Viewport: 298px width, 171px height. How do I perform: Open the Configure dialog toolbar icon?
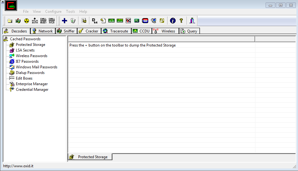(84, 21)
